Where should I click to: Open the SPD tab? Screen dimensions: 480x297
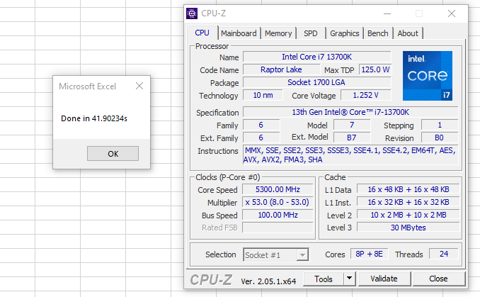point(311,33)
